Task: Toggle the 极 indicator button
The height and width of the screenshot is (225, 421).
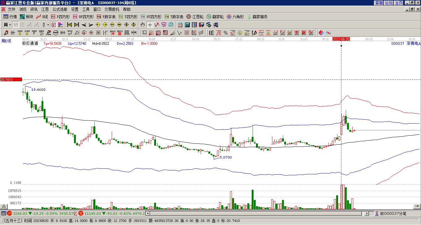Action: 54,25
